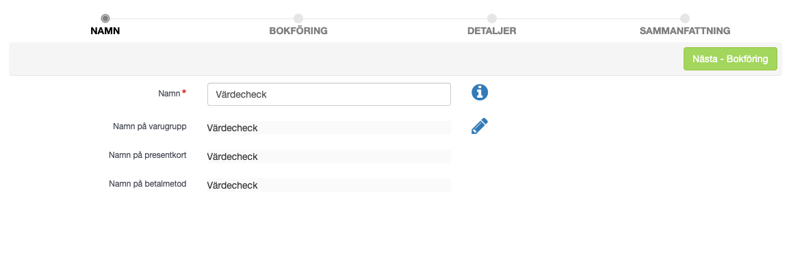Click the Namn på varugrupp value field
789x257 pixels.
coord(329,128)
